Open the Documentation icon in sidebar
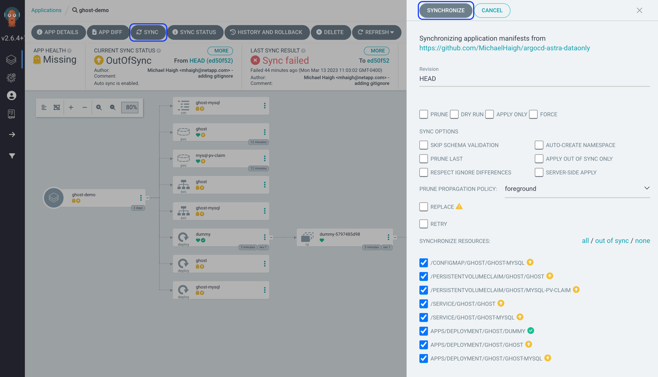Image resolution: width=658 pixels, height=377 pixels. (12, 114)
